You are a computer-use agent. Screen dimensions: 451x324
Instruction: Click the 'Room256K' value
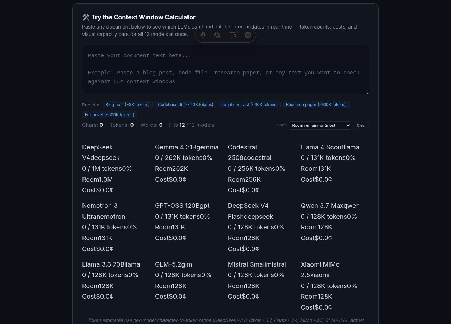pos(245,180)
